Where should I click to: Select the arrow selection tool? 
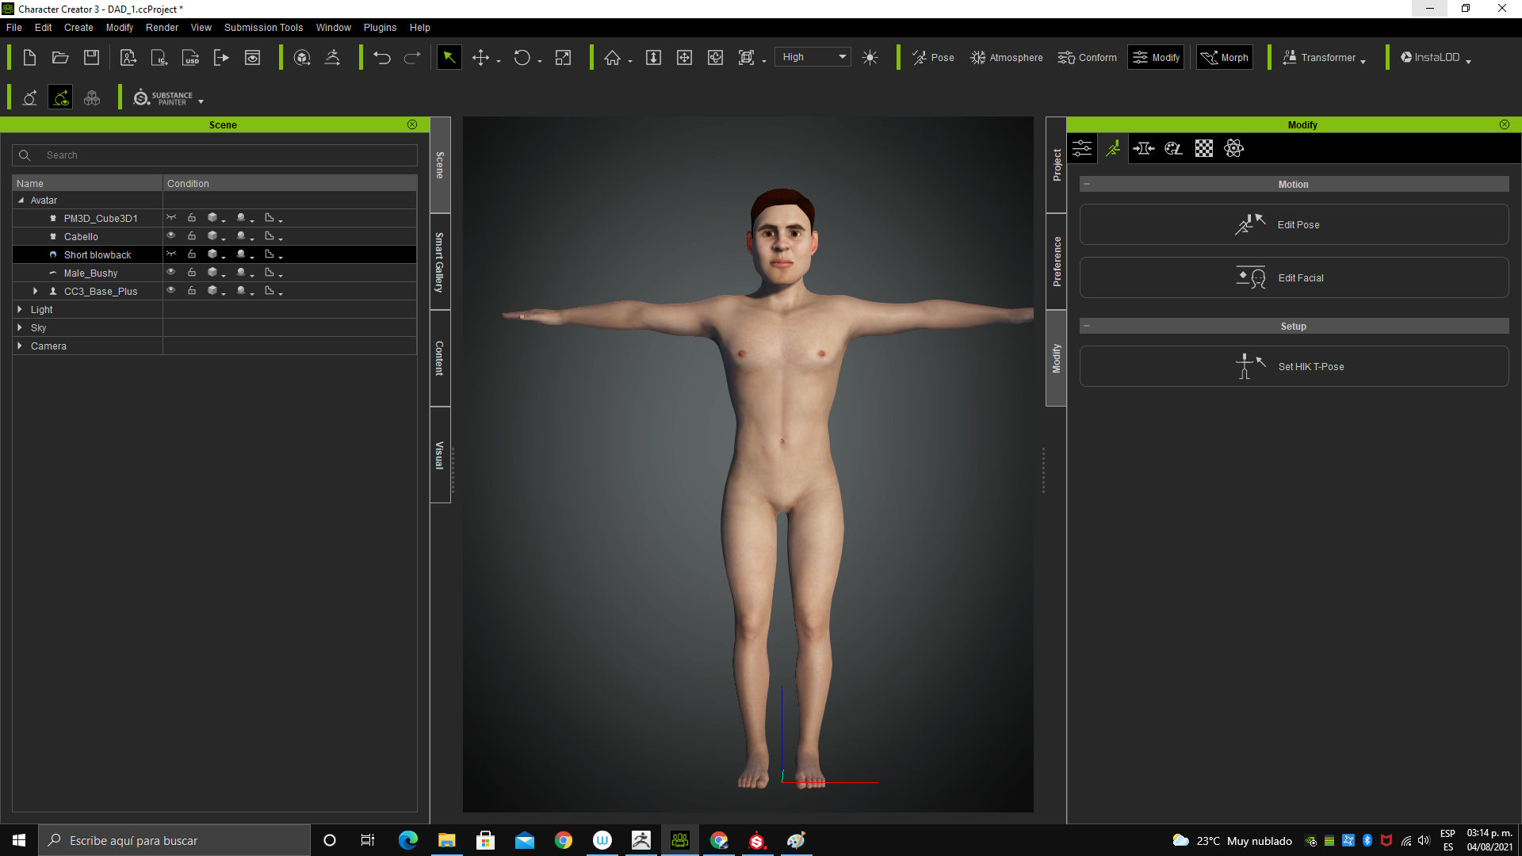[x=449, y=58]
